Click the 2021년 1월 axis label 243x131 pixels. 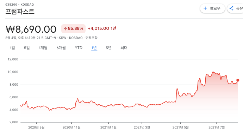tap(108, 127)
